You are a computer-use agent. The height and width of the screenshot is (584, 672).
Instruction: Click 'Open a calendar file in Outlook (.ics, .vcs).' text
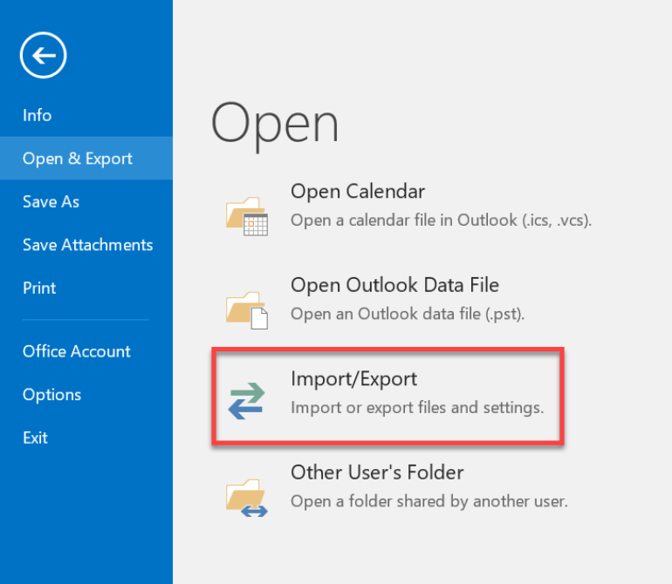coord(441,221)
